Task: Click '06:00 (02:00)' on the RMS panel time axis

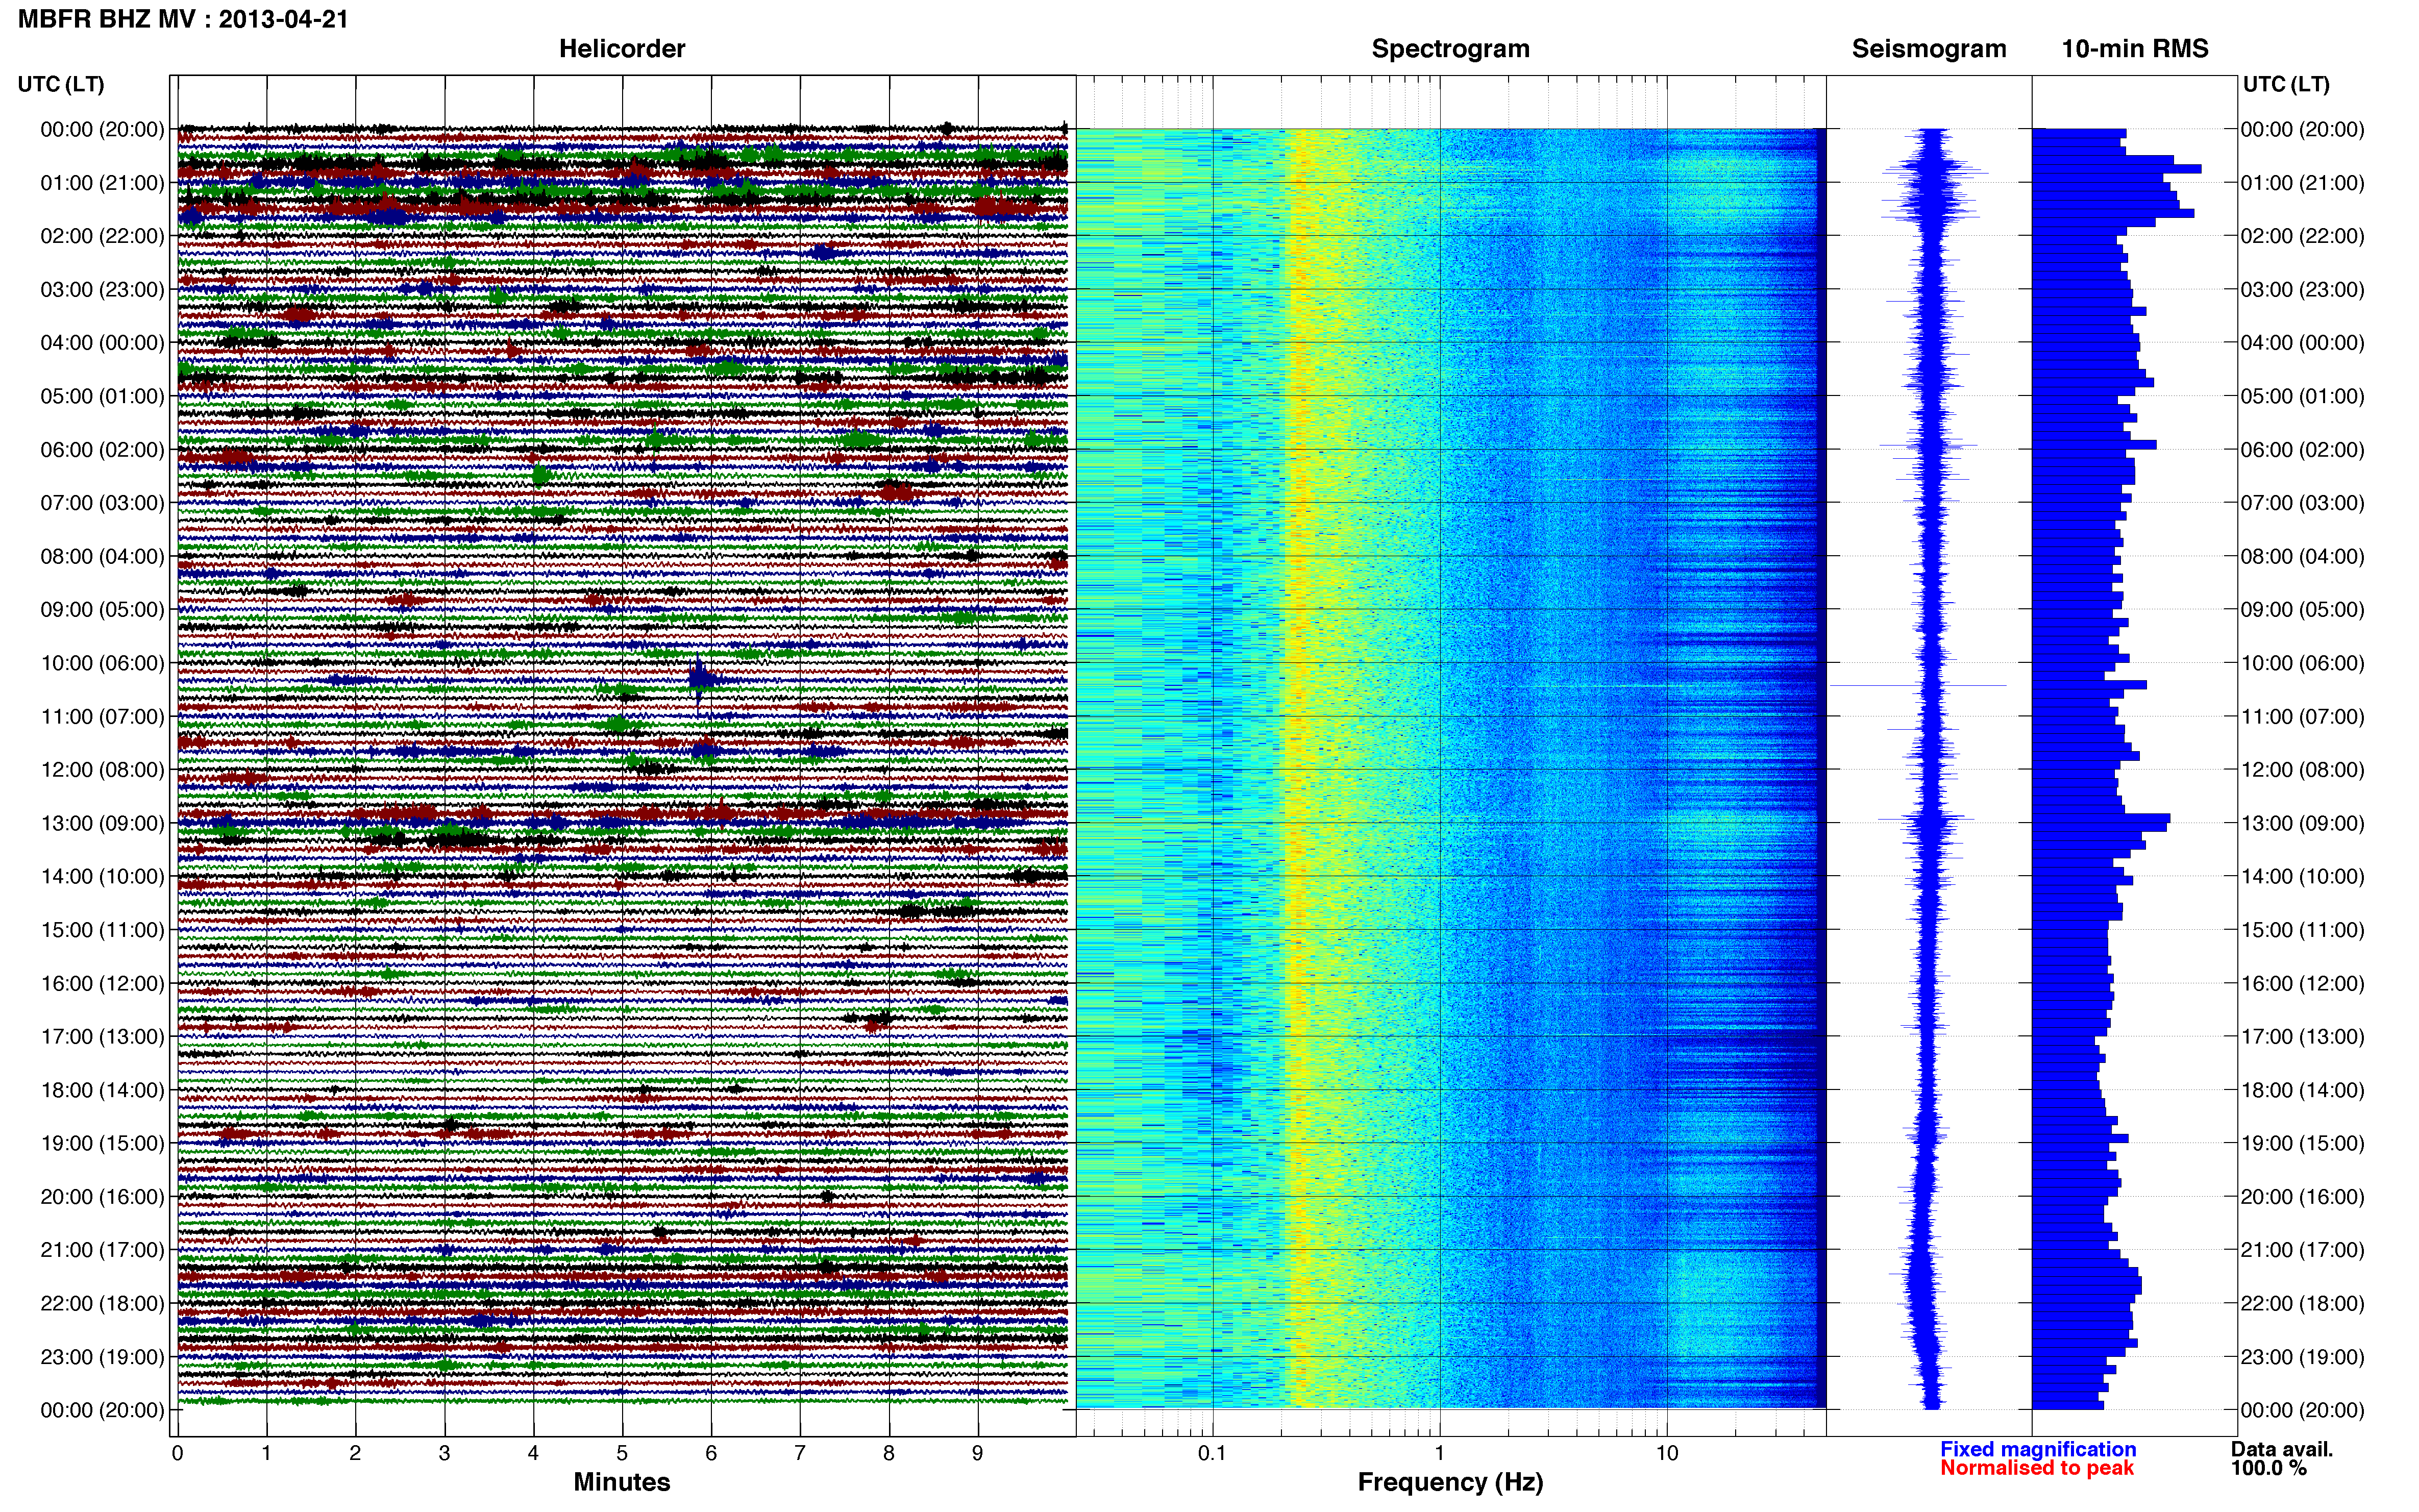Action: 2302,450
